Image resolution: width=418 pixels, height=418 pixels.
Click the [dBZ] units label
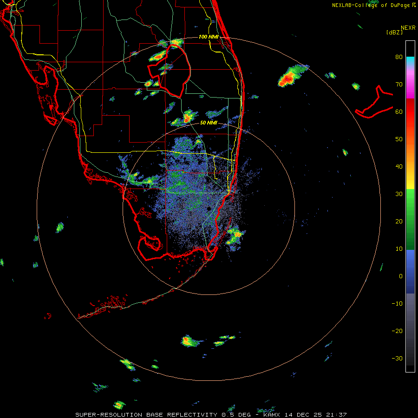click(x=394, y=32)
